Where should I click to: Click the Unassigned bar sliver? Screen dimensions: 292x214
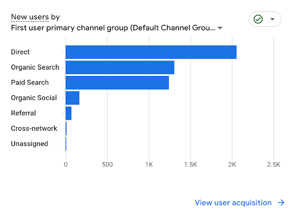point(66,144)
